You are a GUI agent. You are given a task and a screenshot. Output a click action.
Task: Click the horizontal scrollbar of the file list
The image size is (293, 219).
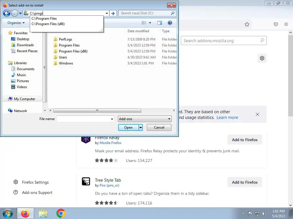point(97,110)
